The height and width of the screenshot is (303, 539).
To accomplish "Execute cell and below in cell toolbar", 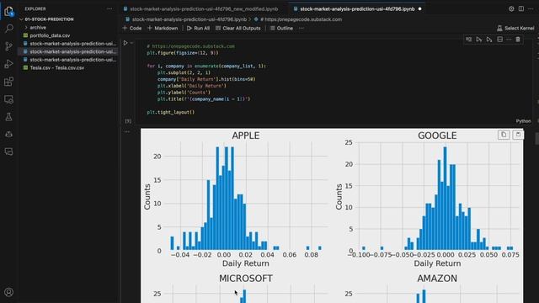I will [489, 40].
